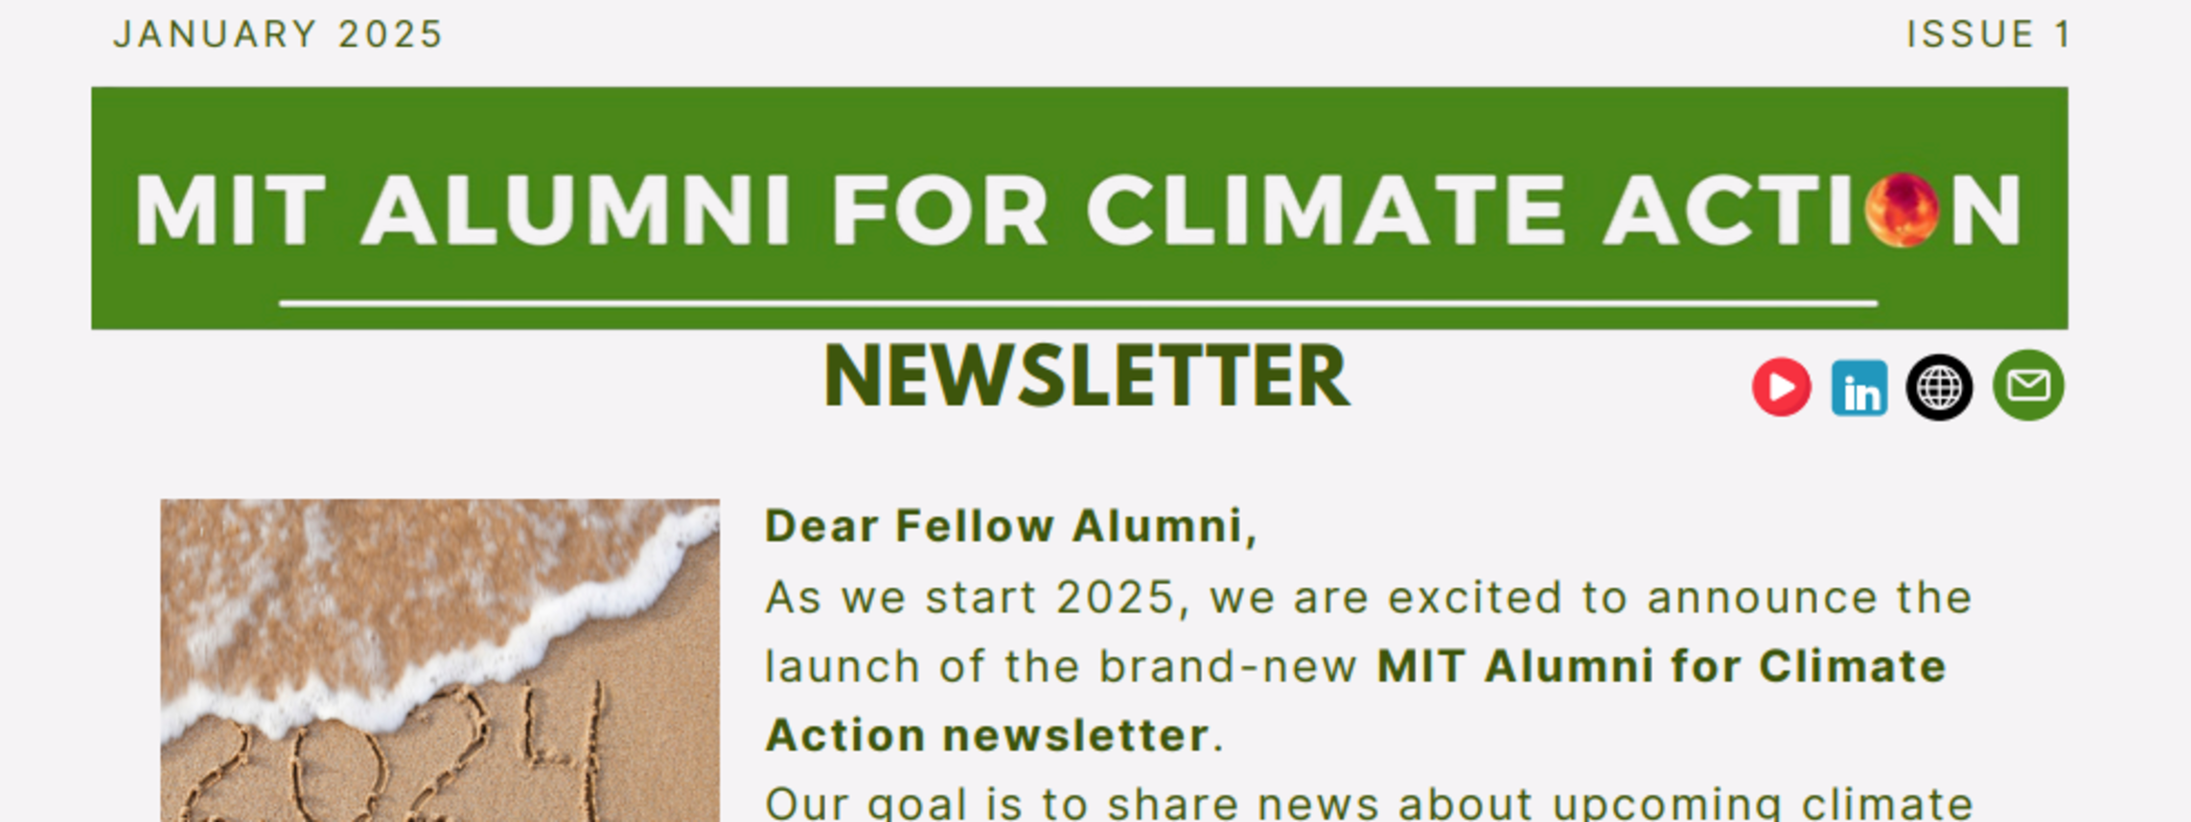The height and width of the screenshot is (822, 2191).
Task: Click the blue LinkedIn icon
Action: 1858,388
